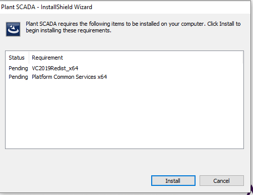Viewport: 253px width, 195px height.
Task: Click right end divider of Requirement header
Action: 242,58
